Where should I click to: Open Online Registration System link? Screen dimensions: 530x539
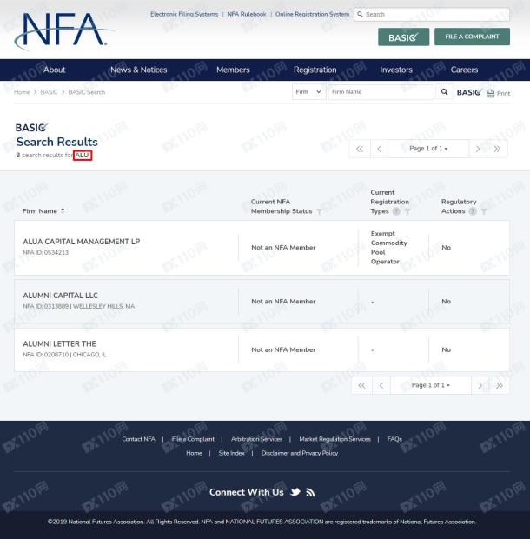click(312, 14)
